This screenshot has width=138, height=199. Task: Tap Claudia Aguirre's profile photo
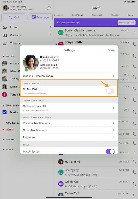click(31, 63)
